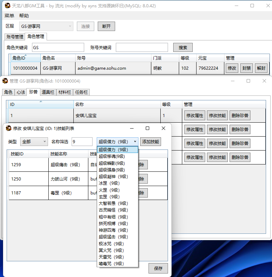Close the skill list dialog
The image size is (272, 277).
(x=163, y=129)
